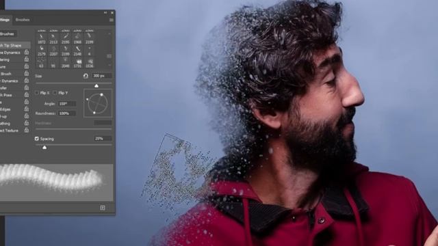
Task: Switch to the Brushes tab
Action: click(x=23, y=20)
